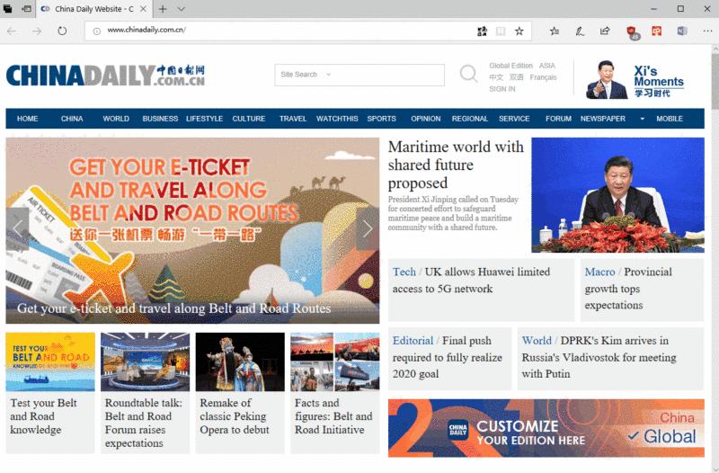Open the FORUM menu item
Viewport: 719px width, 473px height.
point(558,119)
